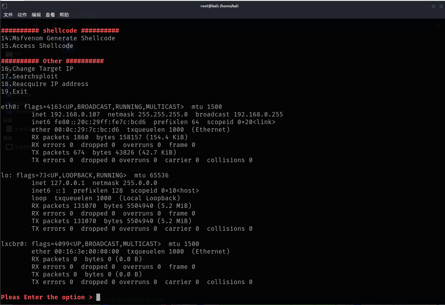
Task: Click netmask 255.255.255.0
Action: (x=163, y=114)
